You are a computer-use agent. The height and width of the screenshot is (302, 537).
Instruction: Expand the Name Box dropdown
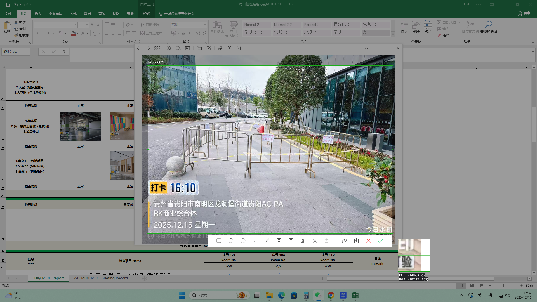(27, 52)
